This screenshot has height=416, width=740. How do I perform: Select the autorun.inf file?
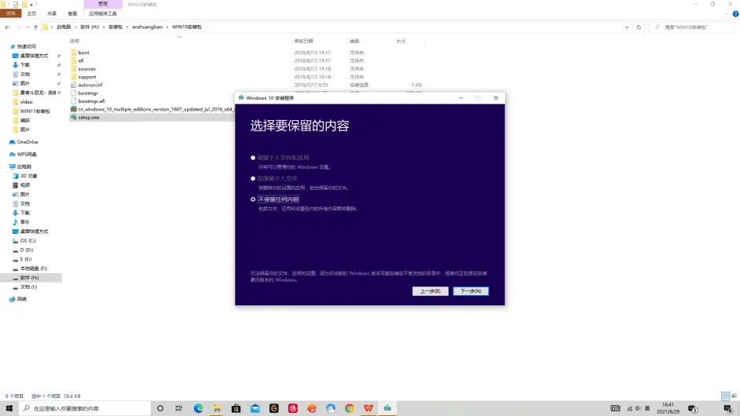coord(90,85)
